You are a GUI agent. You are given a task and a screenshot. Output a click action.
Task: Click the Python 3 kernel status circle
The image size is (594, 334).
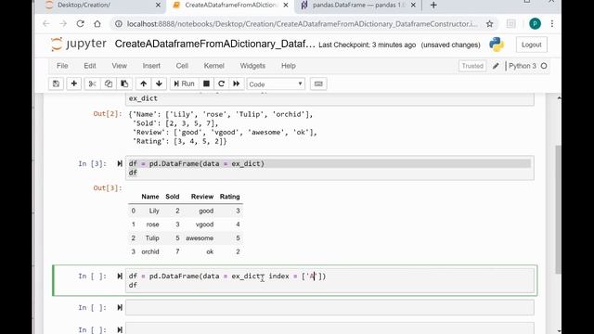[x=544, y=66]
